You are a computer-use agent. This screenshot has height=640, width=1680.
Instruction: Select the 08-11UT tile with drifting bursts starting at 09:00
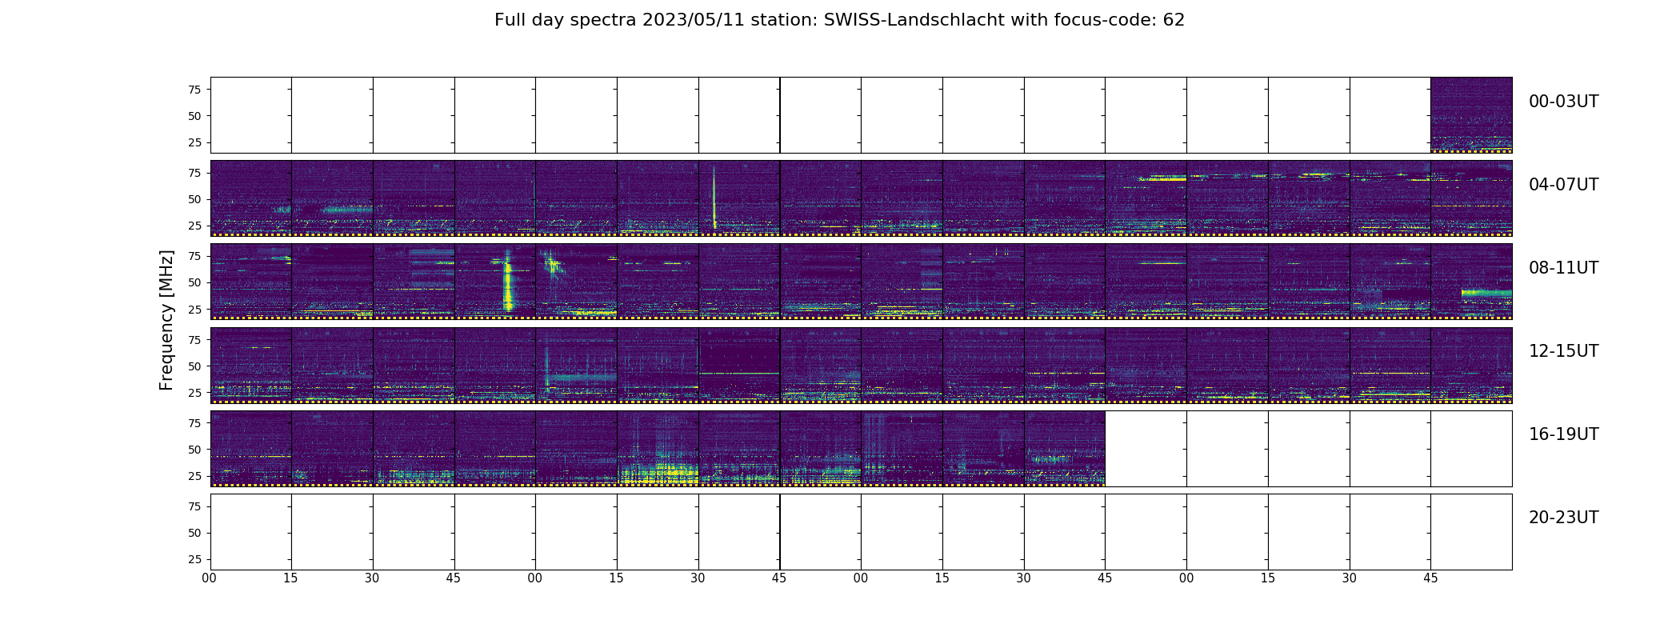click(x=577, y=282)
